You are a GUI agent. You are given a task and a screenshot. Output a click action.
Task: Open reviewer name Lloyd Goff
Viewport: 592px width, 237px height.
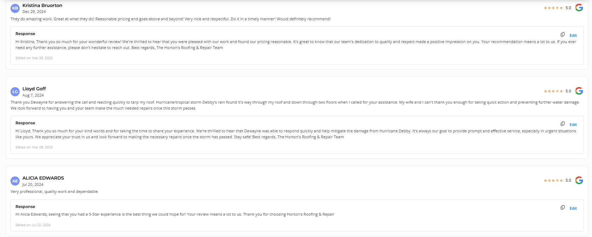(34, 89)
